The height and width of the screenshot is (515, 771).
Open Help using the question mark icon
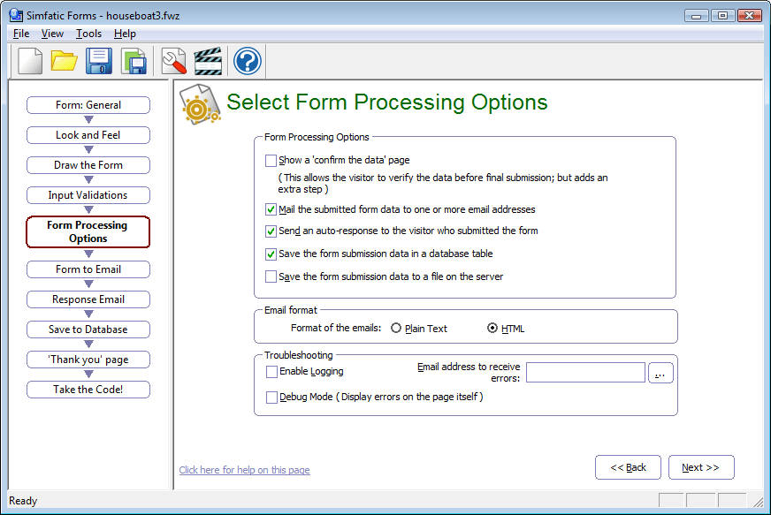click(247, 60)
